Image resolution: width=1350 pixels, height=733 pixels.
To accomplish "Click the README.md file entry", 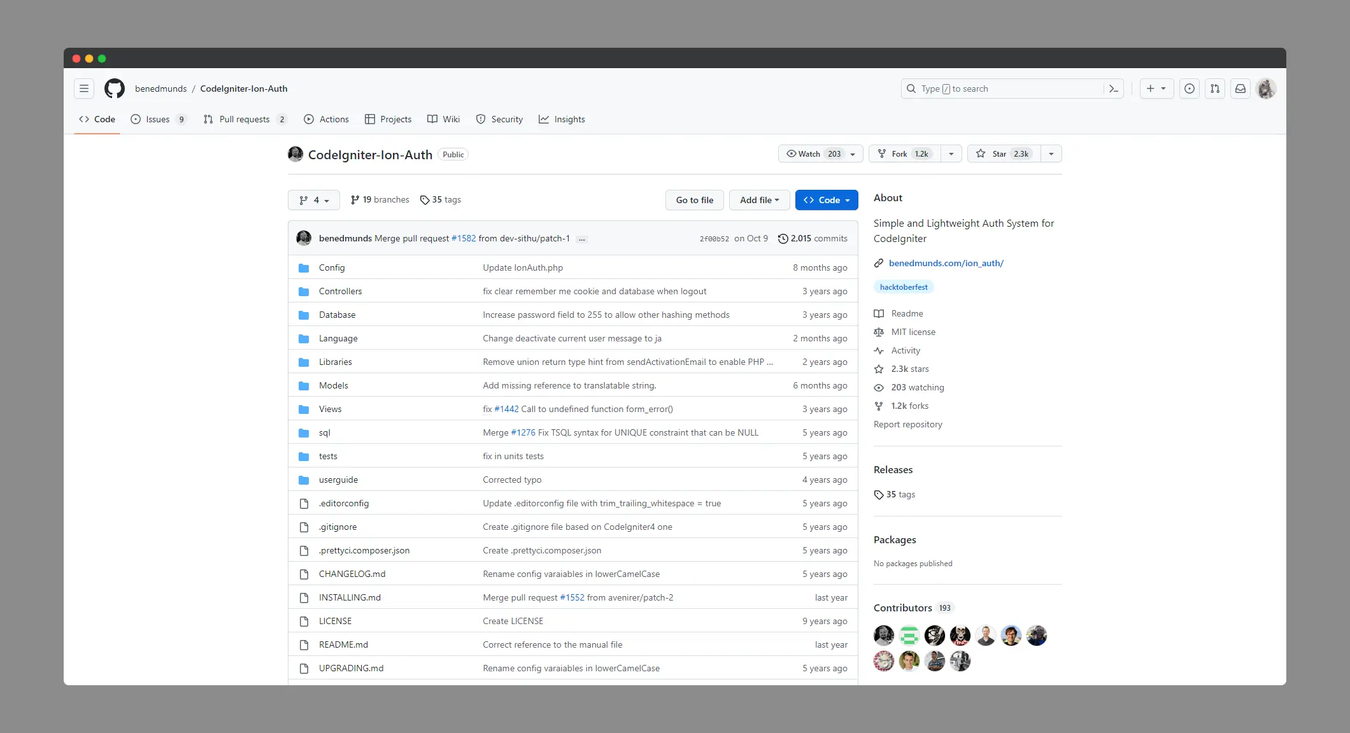I will click(343, 644).
